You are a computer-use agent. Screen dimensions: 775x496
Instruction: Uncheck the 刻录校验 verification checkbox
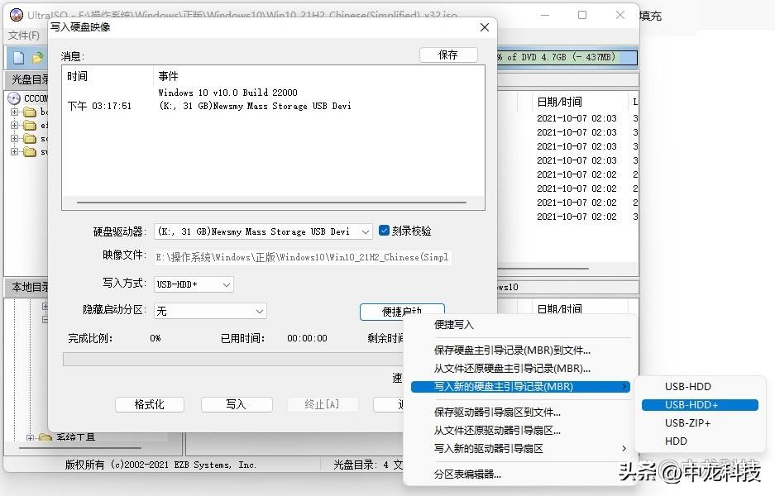pyautogui.click(x=383, y=231)
